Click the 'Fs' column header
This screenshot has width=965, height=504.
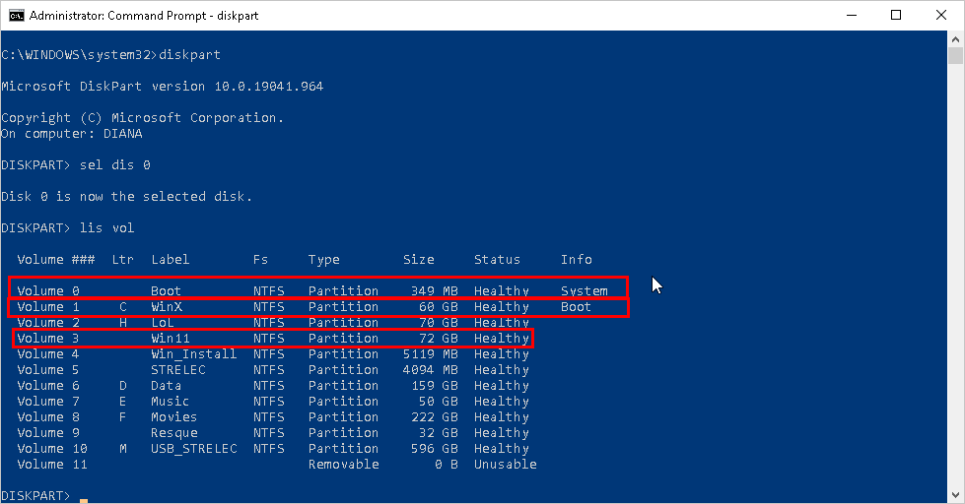point(260,259)
